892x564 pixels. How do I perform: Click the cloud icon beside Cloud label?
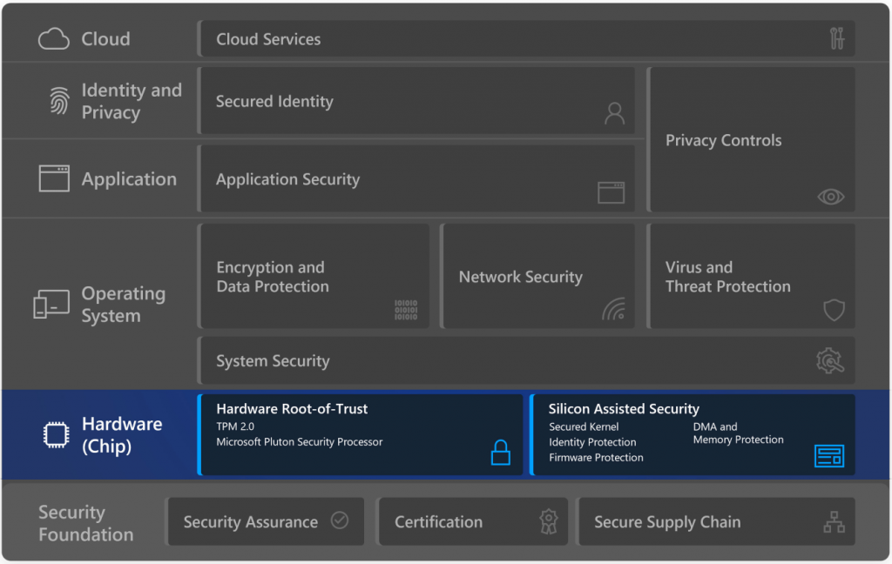coord(53,38)
